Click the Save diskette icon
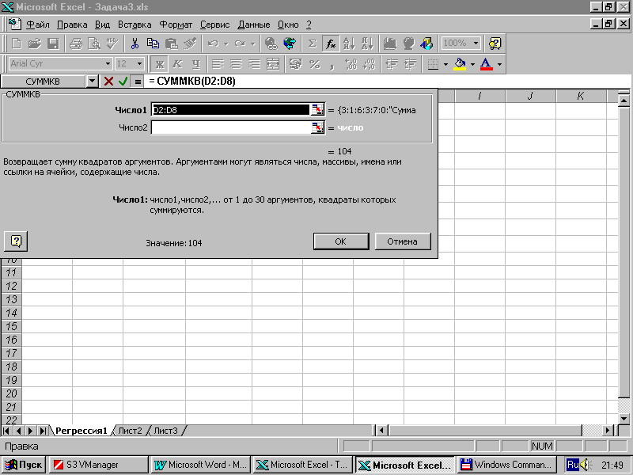 click(x=53, y=44)
